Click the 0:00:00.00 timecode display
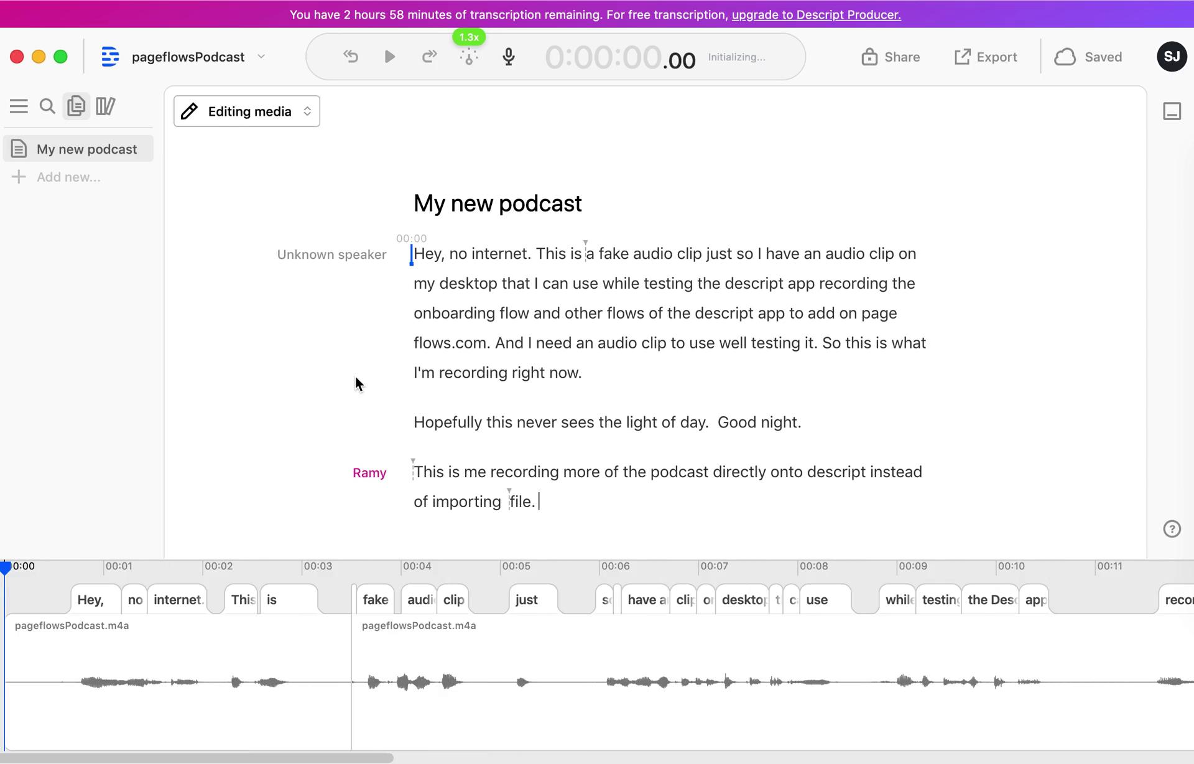The width and height of the screenshot is (1194, 764). click(x=620, y=57)
